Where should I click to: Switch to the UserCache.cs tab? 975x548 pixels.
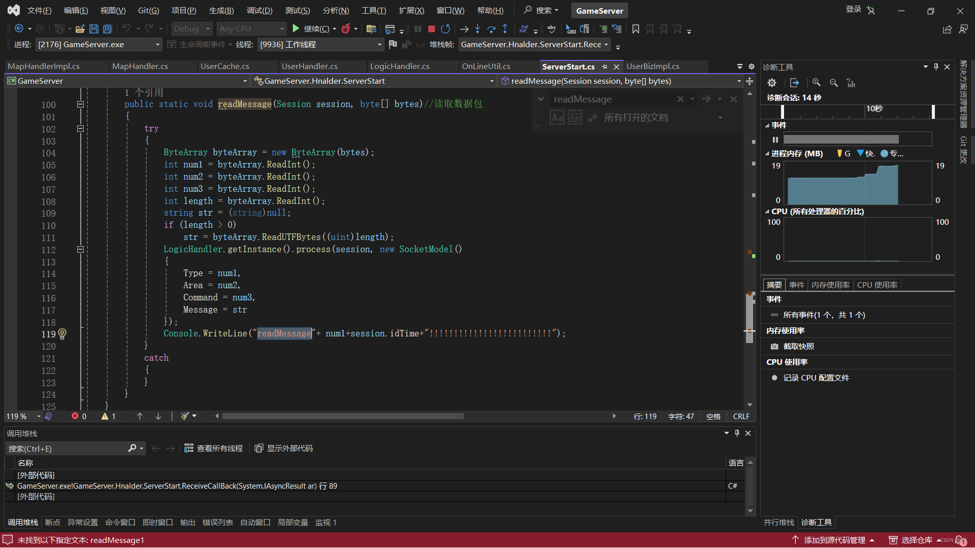[224, 66]
